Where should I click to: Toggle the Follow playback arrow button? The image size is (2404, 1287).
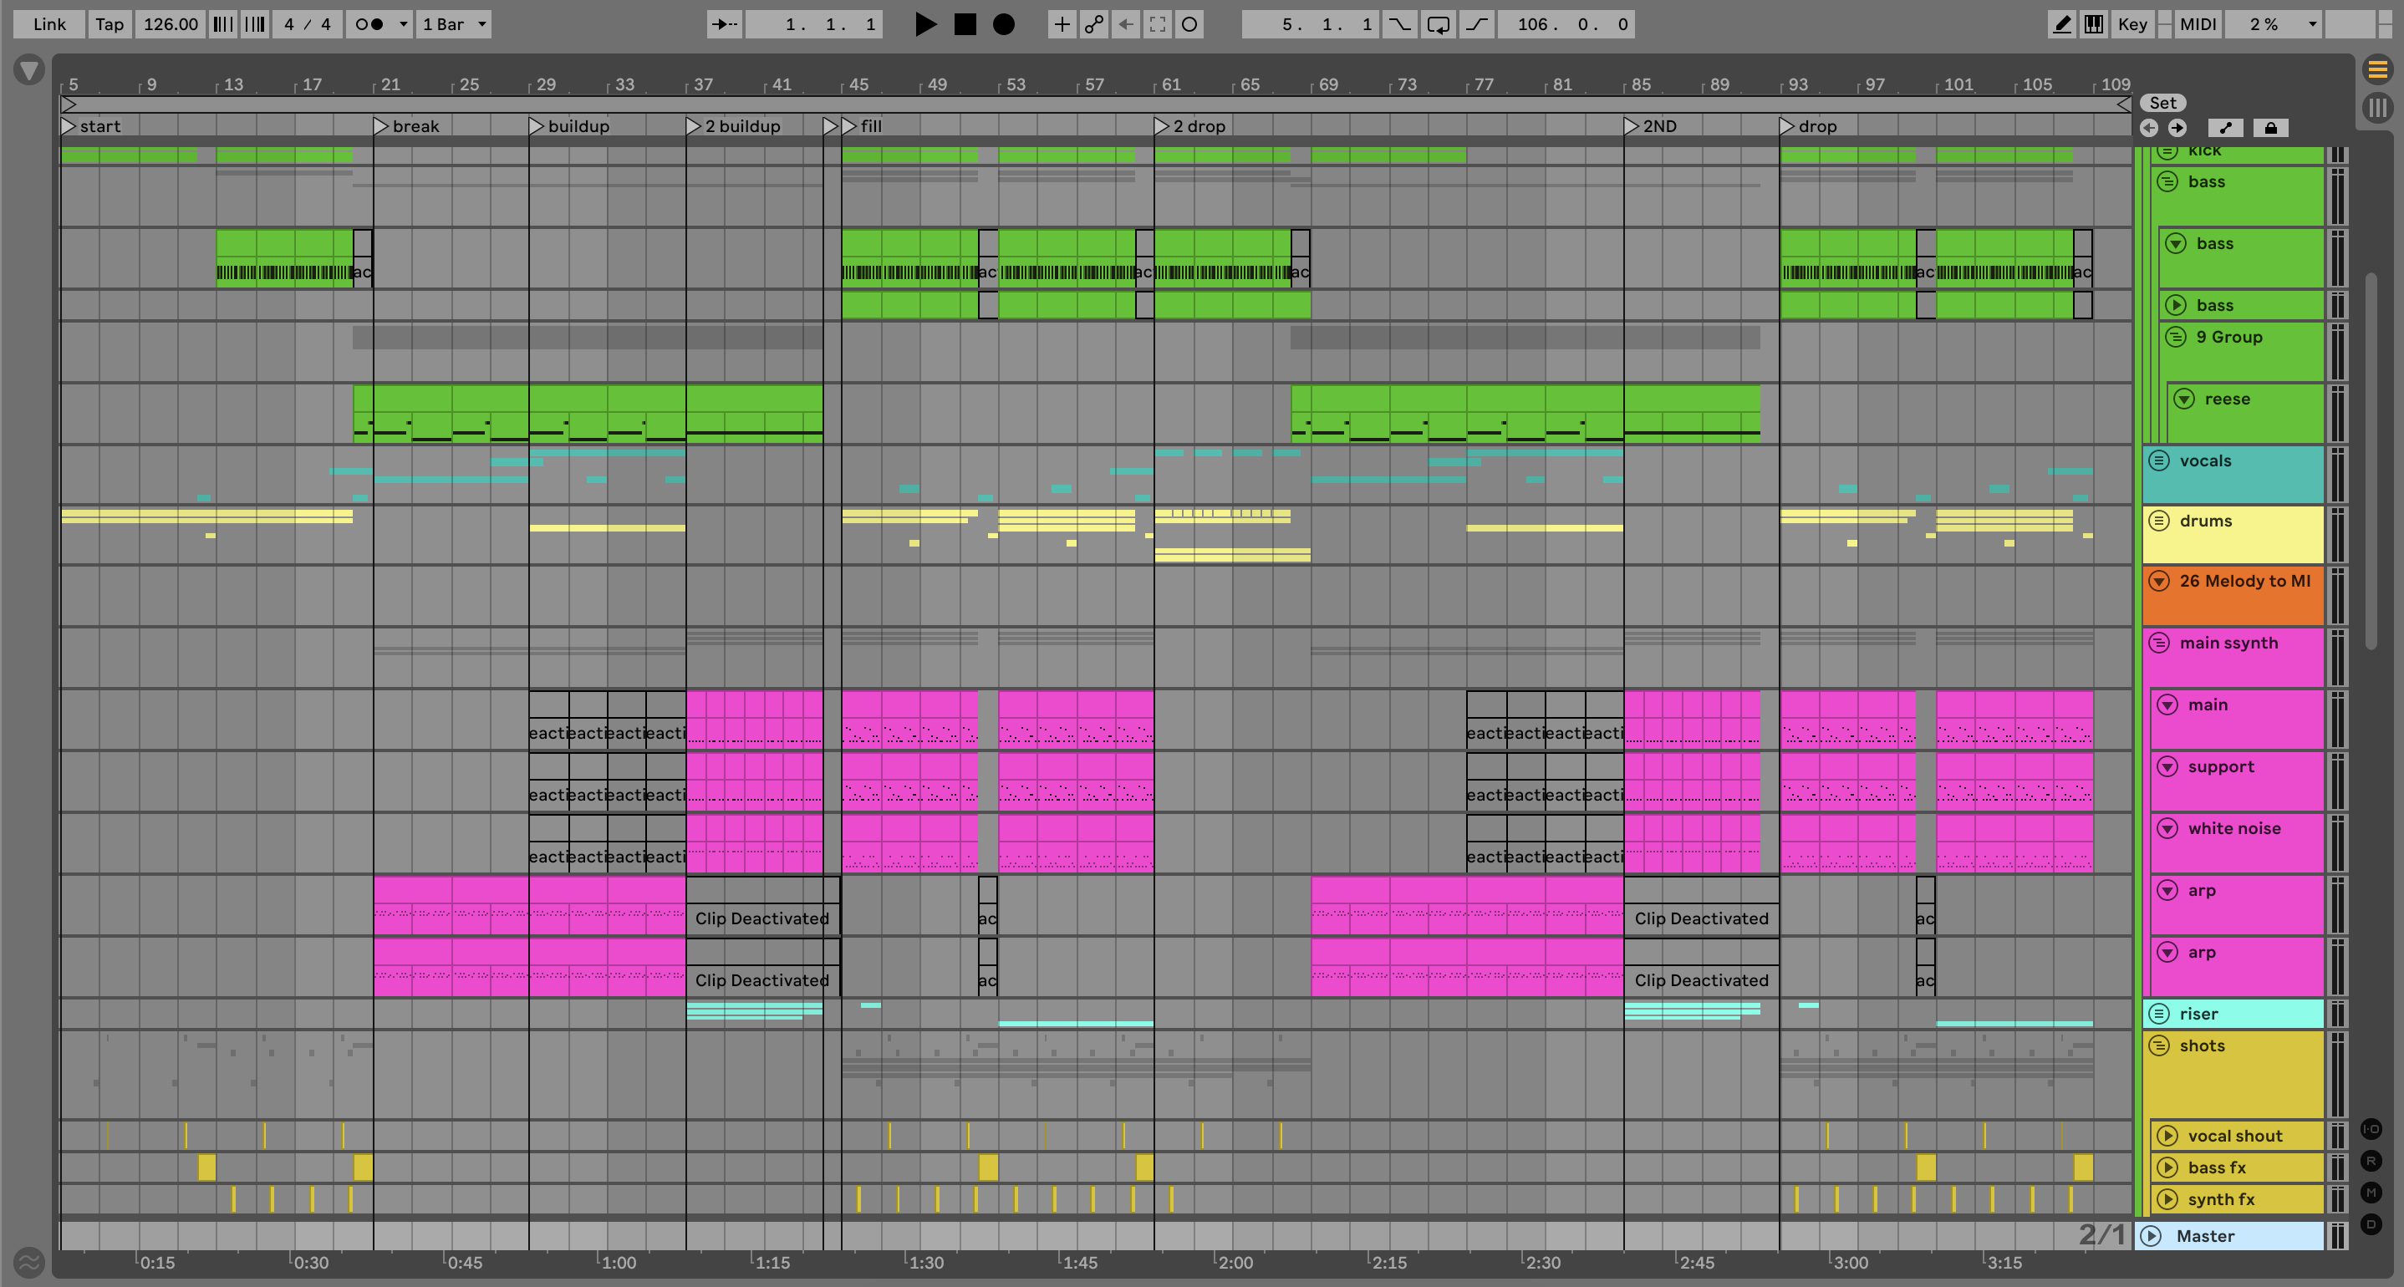723,24
